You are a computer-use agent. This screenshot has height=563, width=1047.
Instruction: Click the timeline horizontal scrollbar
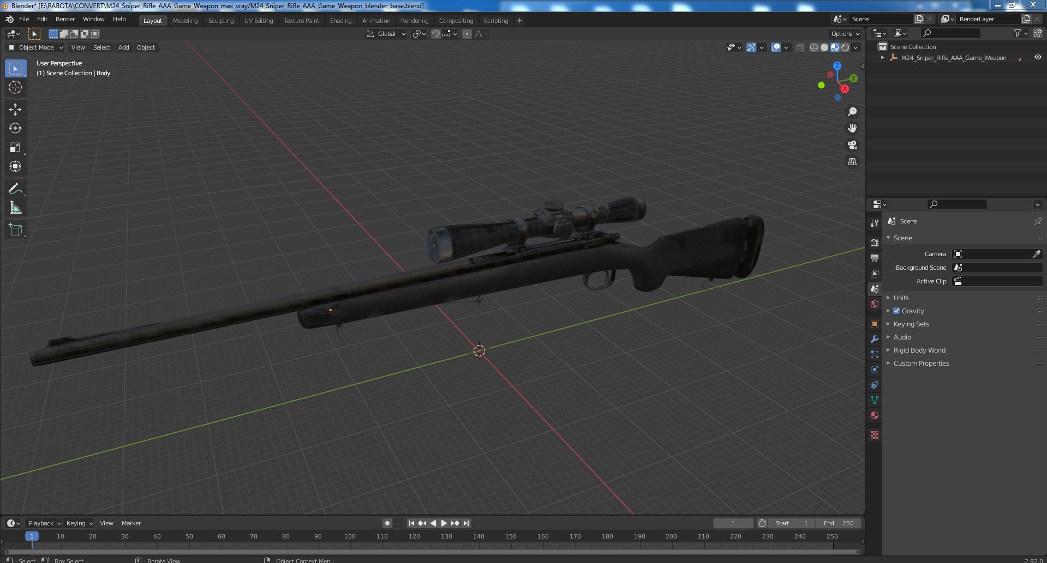431,552
